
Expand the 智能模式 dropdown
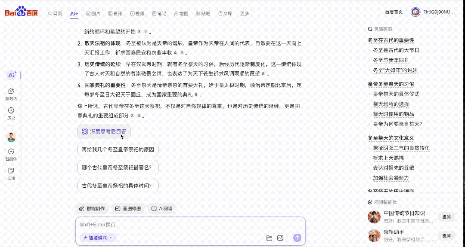coord(98,238)
